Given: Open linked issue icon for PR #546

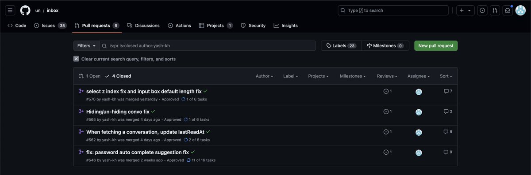Looking at the screenshot, I should pos(388,152).
